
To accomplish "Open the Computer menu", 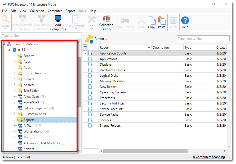I will click(x=55, y=11).
